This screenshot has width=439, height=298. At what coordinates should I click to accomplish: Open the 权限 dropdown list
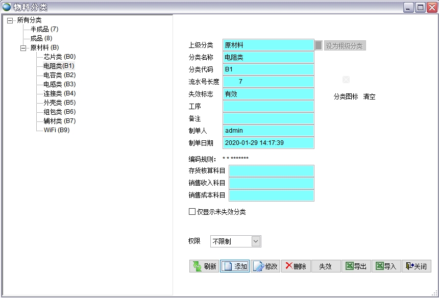pos(256,241)
